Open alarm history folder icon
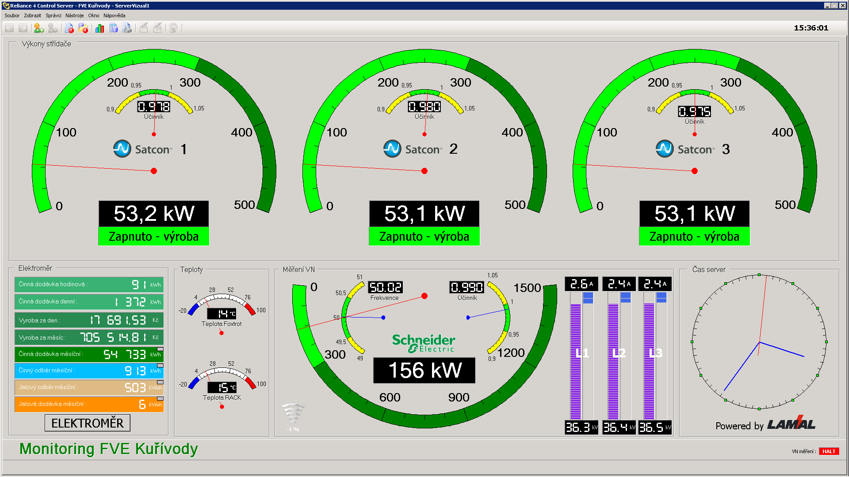 coord(83,28)
